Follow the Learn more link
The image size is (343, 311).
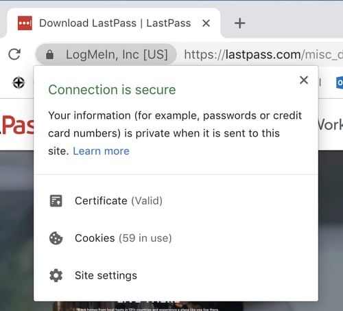tap(101, 151)
